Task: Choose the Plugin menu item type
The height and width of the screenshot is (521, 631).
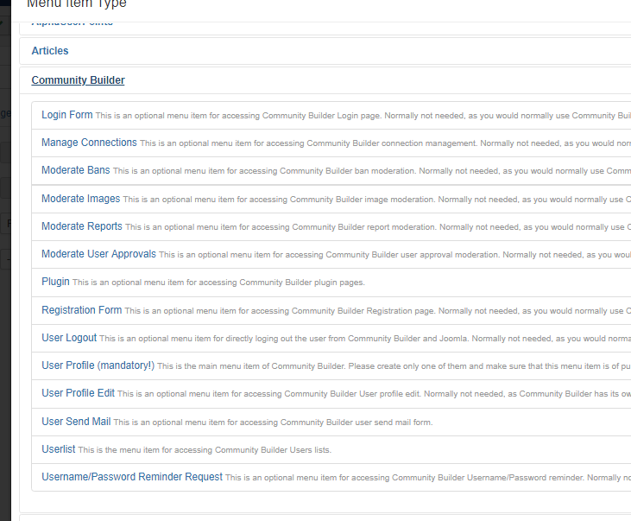Action: (x=55, y=282)
